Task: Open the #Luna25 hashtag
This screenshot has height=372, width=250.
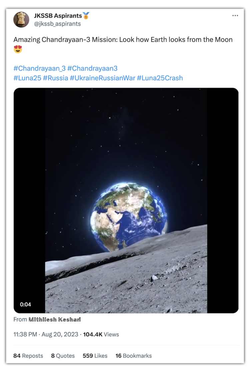Action: tap(27, 78)
